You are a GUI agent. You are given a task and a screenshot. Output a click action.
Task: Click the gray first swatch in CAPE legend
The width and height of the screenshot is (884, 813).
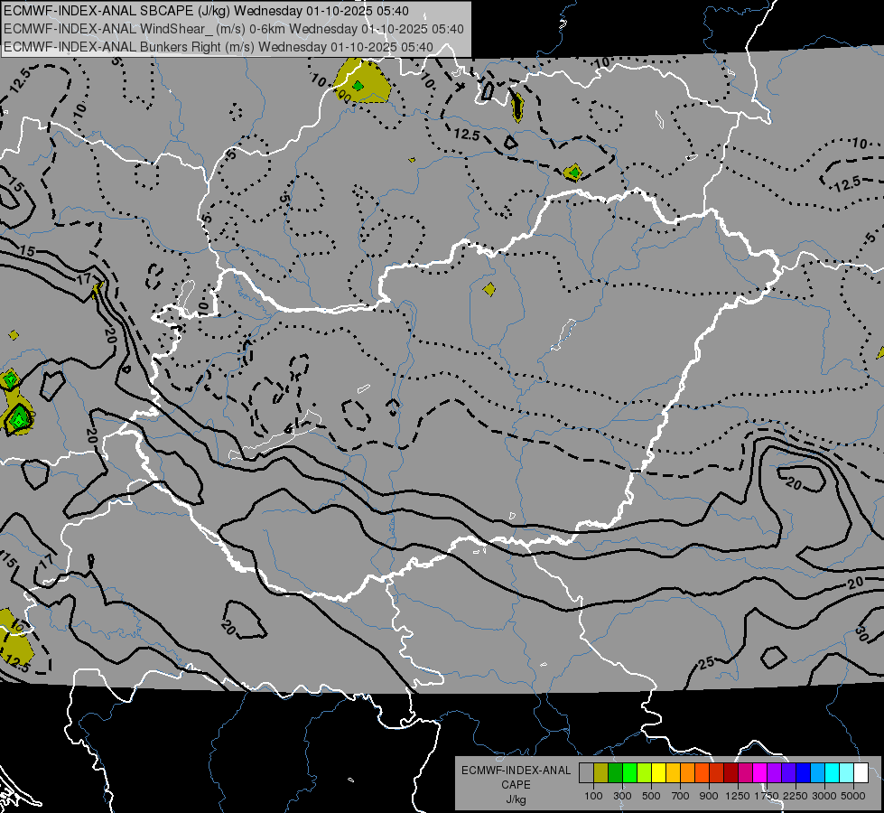click(586, 773)
